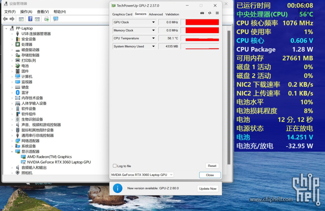Click the forward arrow in Device Manager toolbar
The width and height of the screenshot is (325, 211).
12,19
